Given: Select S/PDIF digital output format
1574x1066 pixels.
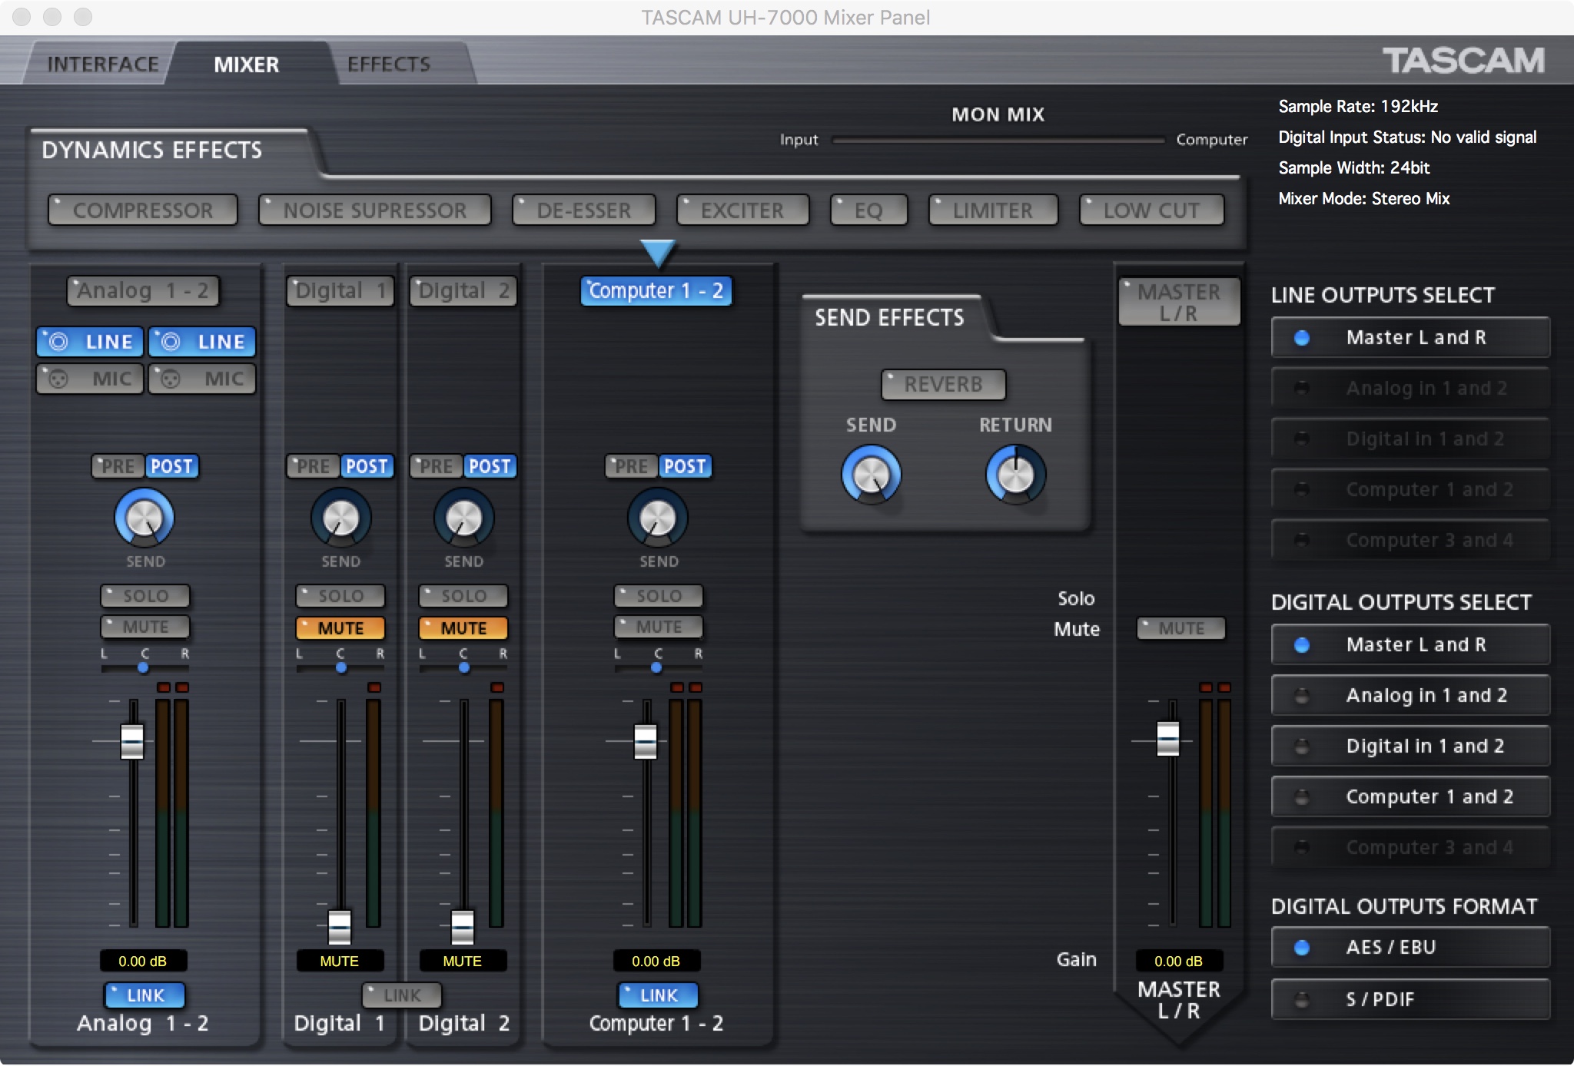Looking at the screenshot, I should [1410, 999].
